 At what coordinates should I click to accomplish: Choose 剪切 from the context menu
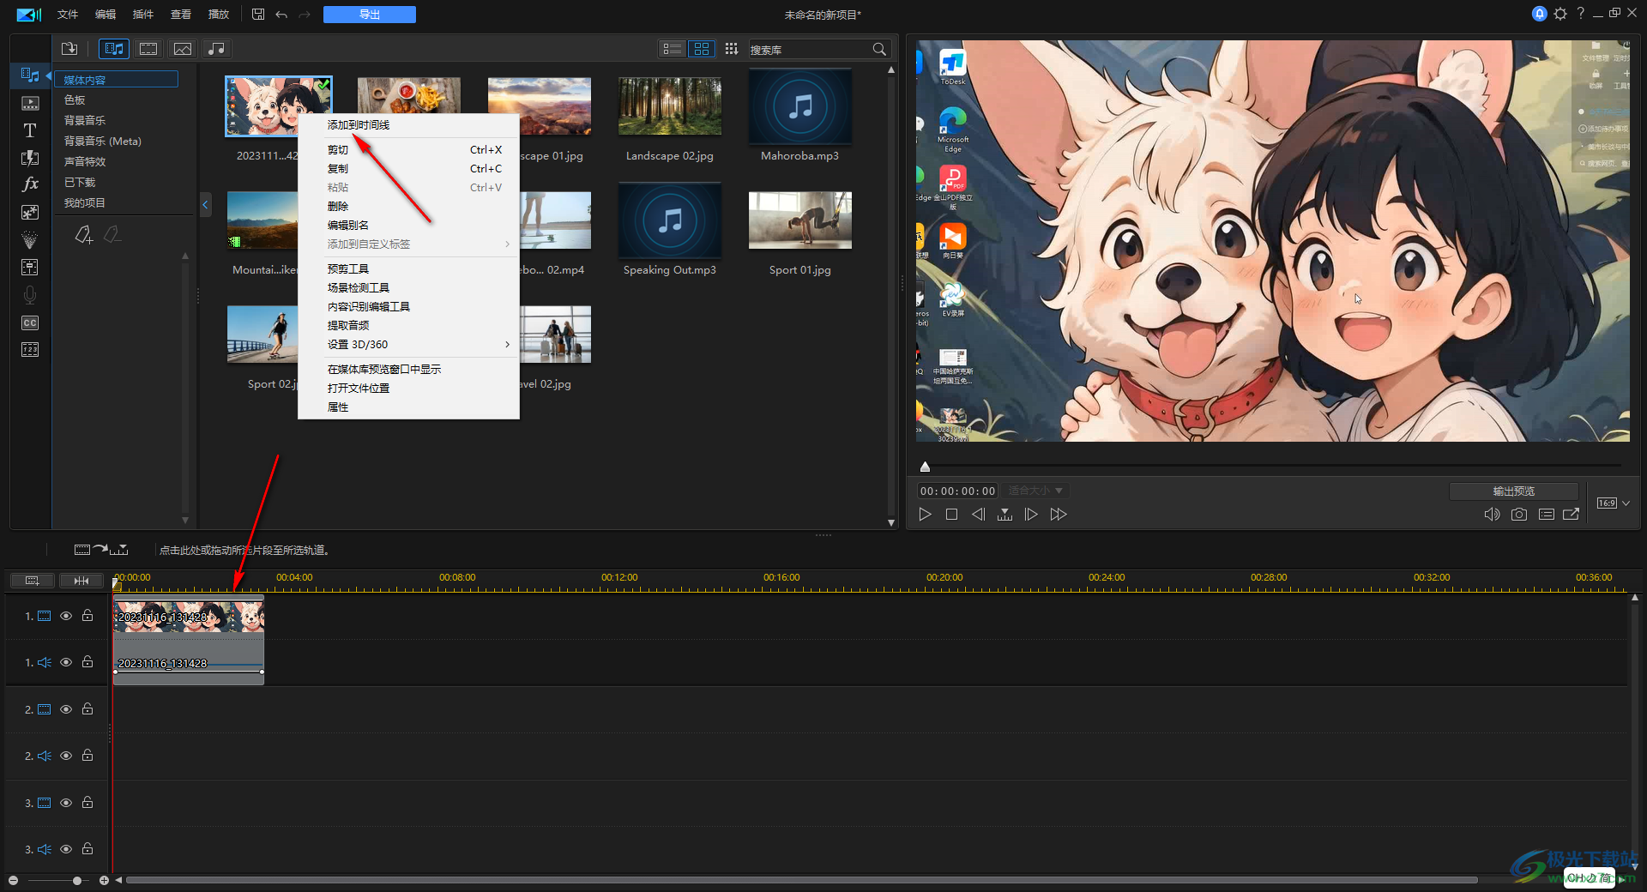tap(337, 150)
